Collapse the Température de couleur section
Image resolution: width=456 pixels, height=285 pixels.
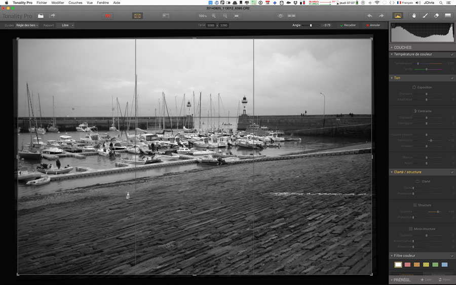(392, 54)
